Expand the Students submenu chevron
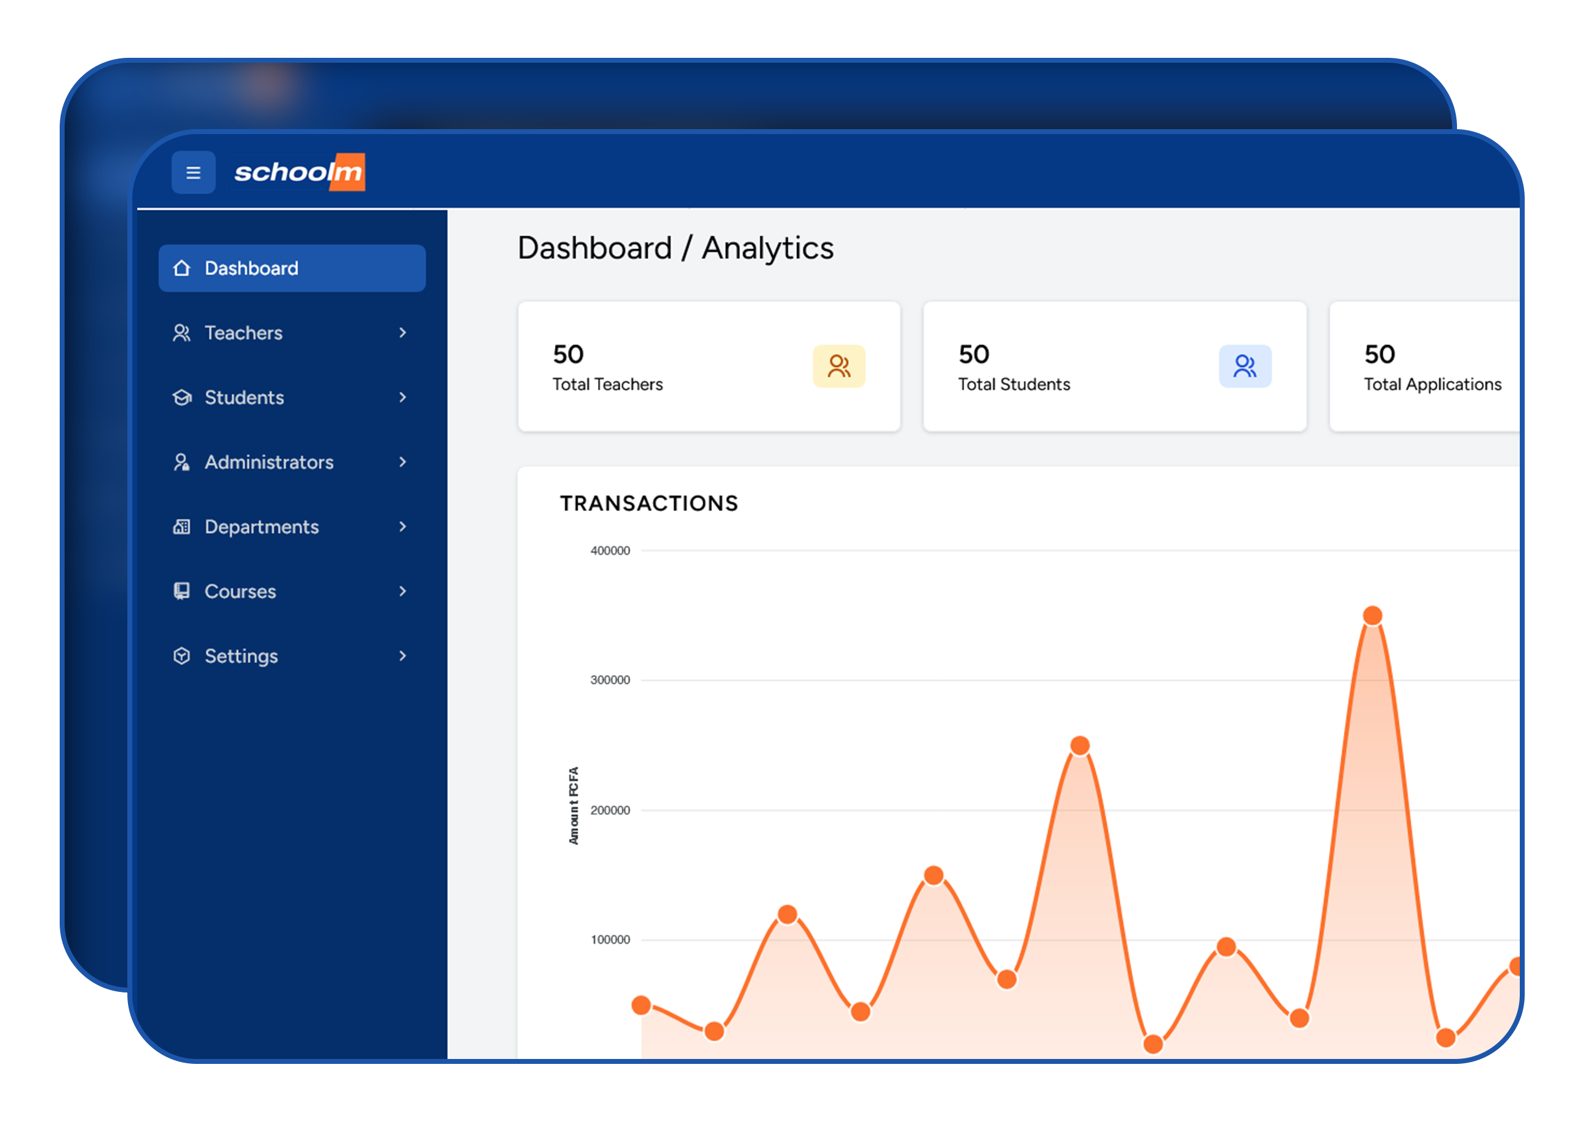This screenshot has width=1569, height=1134. click(x=402, y=398)
